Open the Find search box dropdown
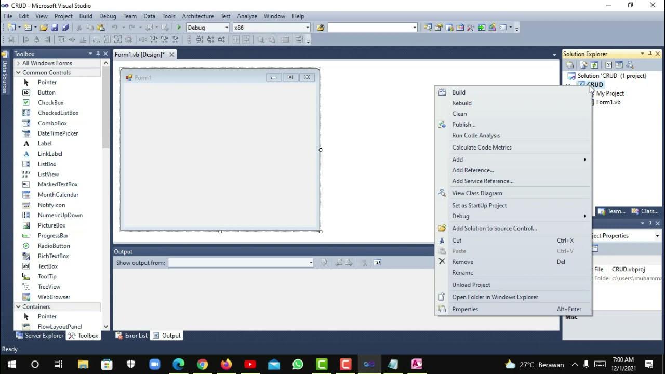This screenshot has height=374, width=665. 415,28
